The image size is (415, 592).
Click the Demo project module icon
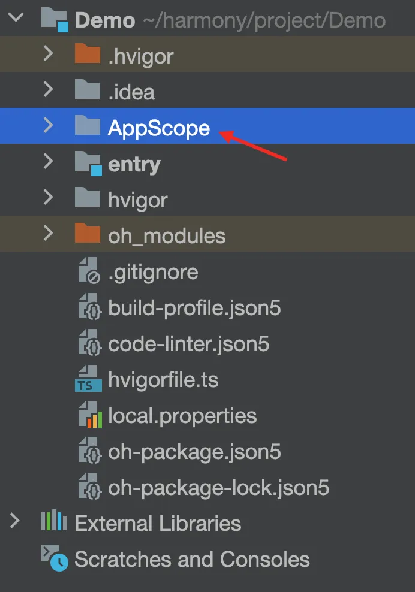[x=55, y=20]
